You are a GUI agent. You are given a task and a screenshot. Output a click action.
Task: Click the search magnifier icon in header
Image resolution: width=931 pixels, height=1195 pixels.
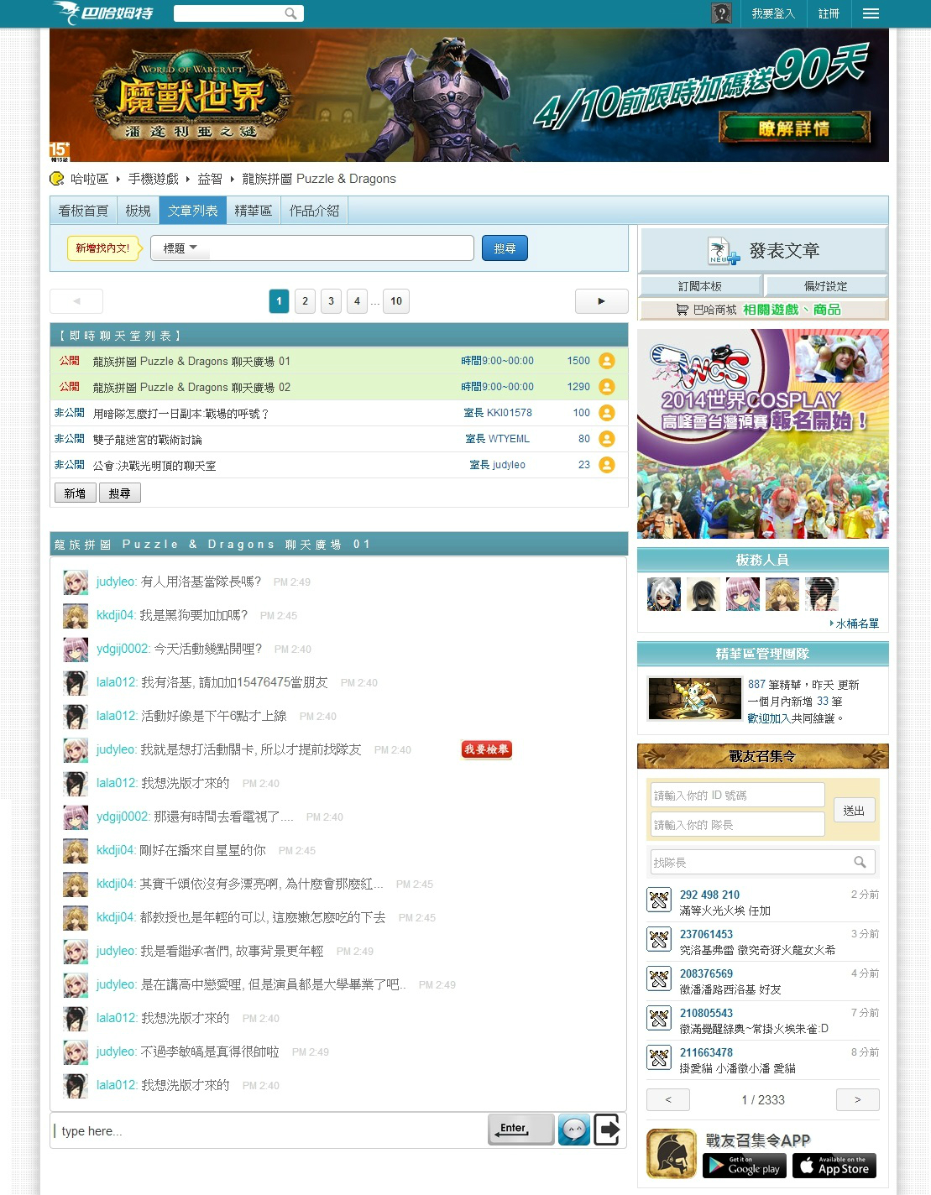click(x=290, y=13)
